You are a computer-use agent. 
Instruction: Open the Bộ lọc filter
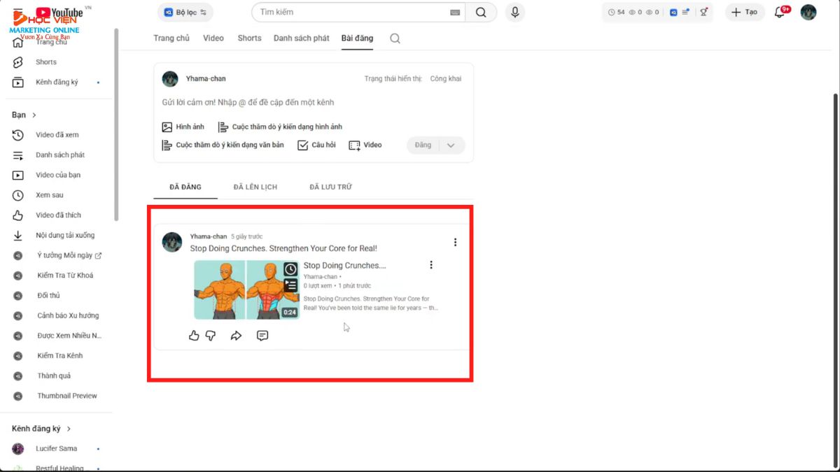click(x=185, y=12)
